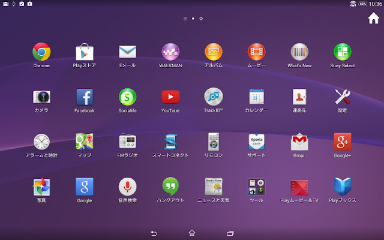Open the Facebook app
The image size is (384, 240).
[85, 97]
